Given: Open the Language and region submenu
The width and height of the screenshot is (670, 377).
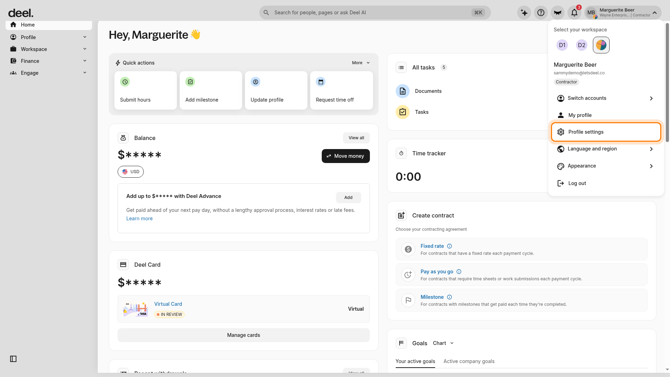Looking at the screenshot, I should (606, 149).
